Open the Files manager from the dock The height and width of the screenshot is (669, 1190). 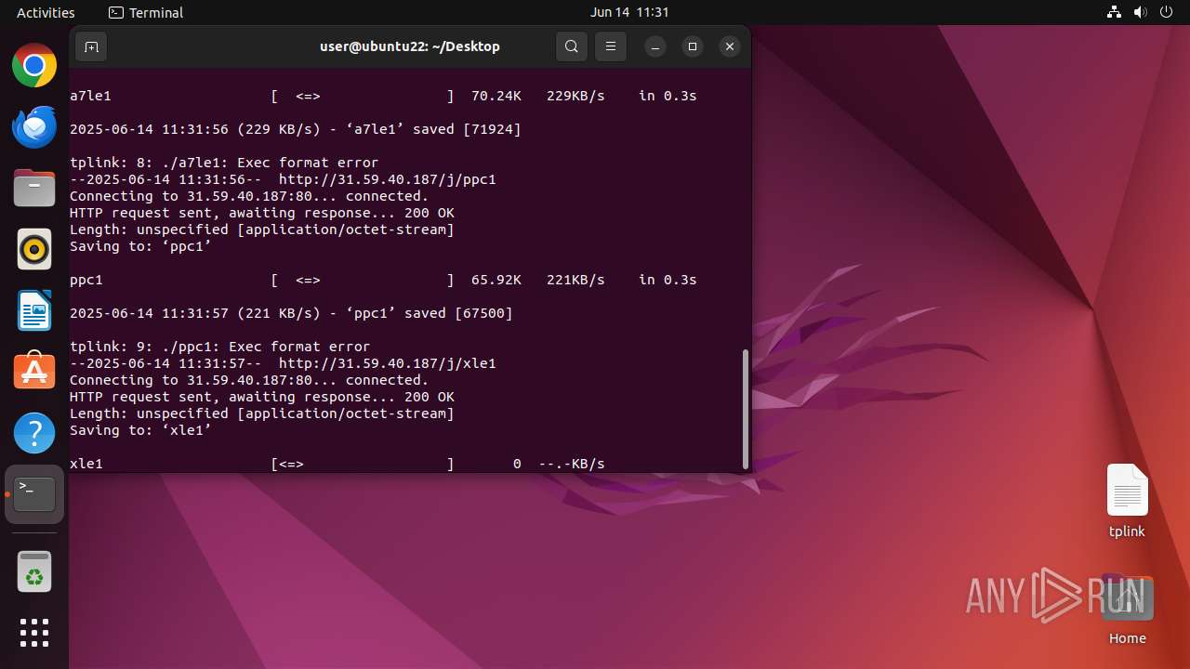point(34,189)
